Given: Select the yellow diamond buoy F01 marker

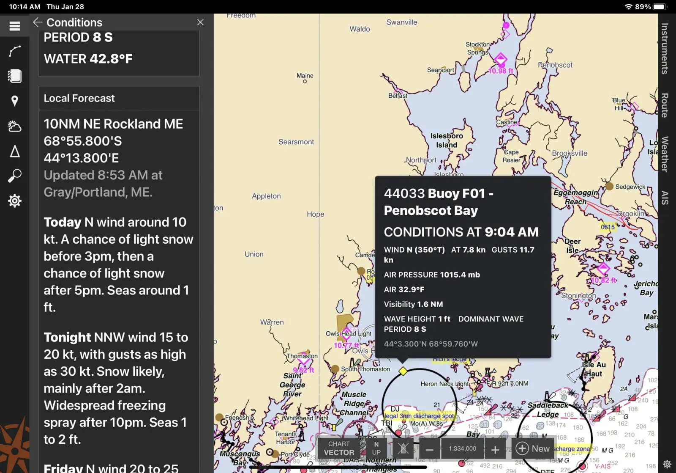Looking at the screenshot, I should [x=403, y=371].
